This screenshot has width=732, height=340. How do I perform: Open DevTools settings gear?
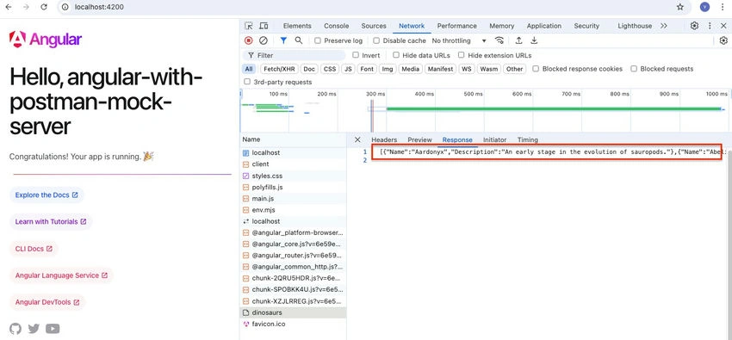pyautogui.click(x=694, y=26)
